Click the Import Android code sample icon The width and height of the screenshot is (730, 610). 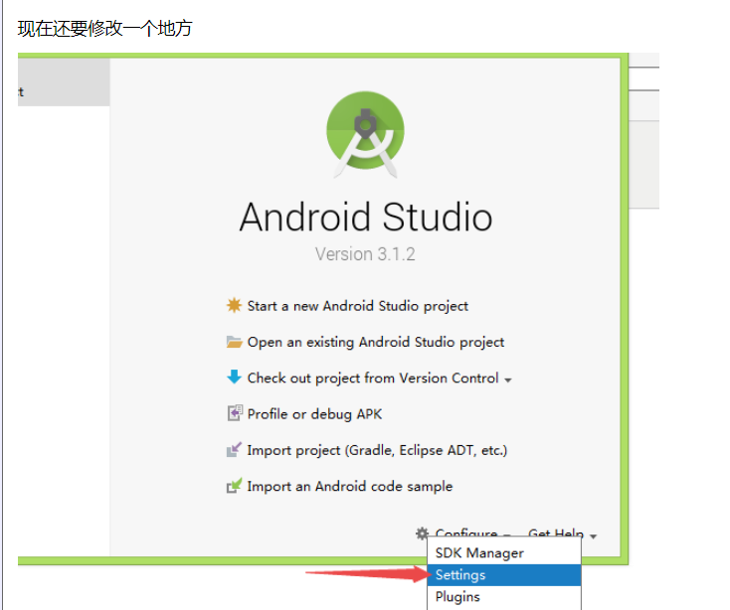[x=234, y=486]
